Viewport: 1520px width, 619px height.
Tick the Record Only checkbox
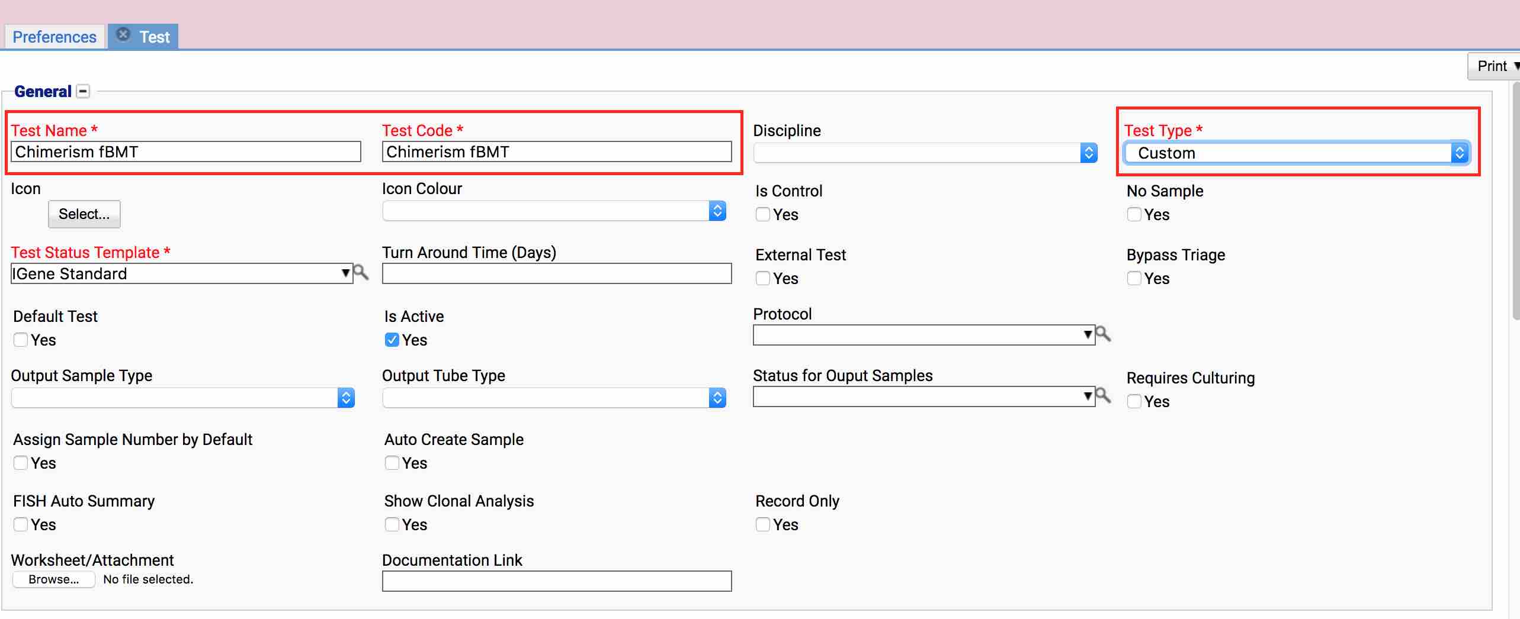click(763, 524)
